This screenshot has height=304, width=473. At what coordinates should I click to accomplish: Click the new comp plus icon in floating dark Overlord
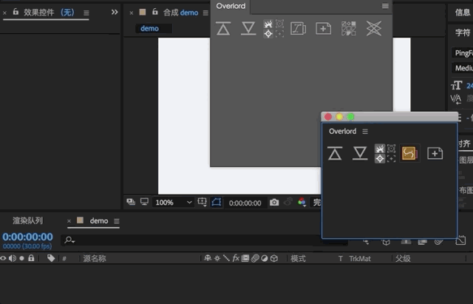(x=435, y=153)
